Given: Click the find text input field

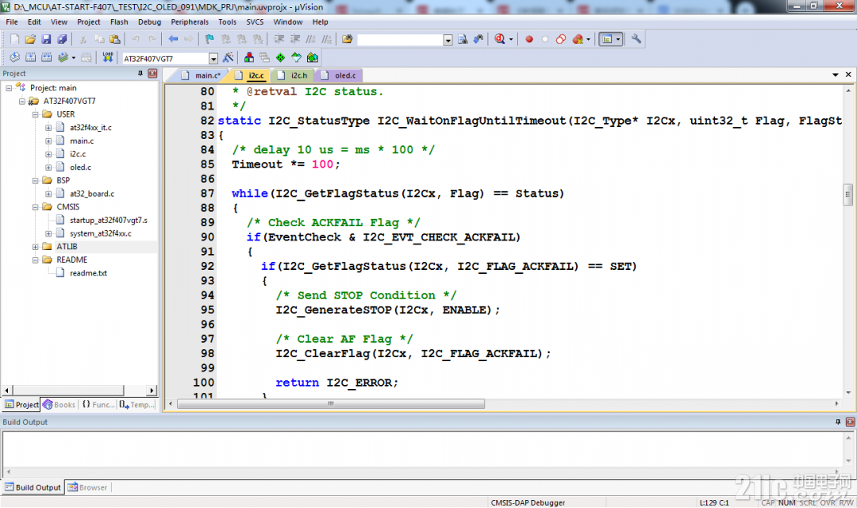Looking at the screenshot, I should [401, 40].
